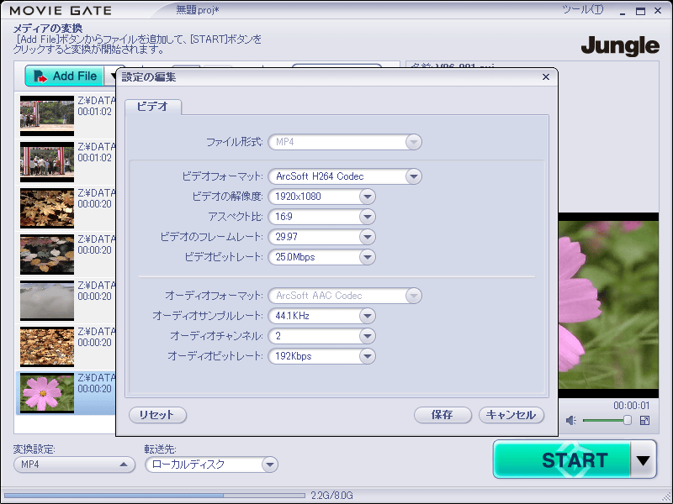
Task: Open the ビデオのフレームレート 29.97 dropdown
Action: (322, 237)
